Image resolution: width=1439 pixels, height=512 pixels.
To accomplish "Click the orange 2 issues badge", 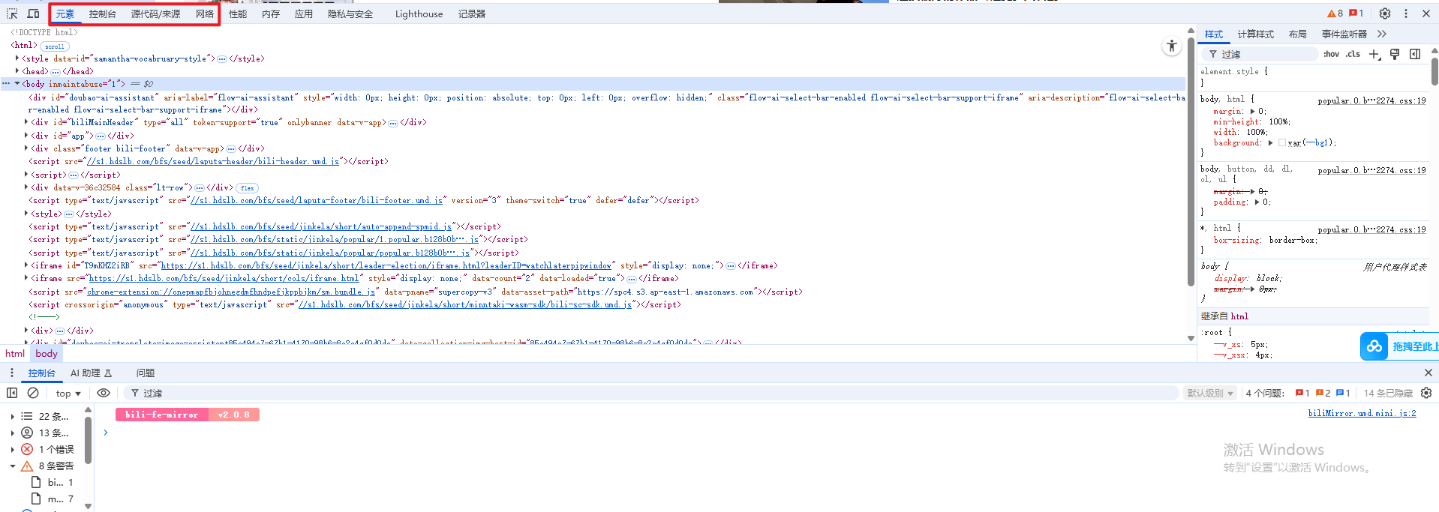I will coord(1323,393).
